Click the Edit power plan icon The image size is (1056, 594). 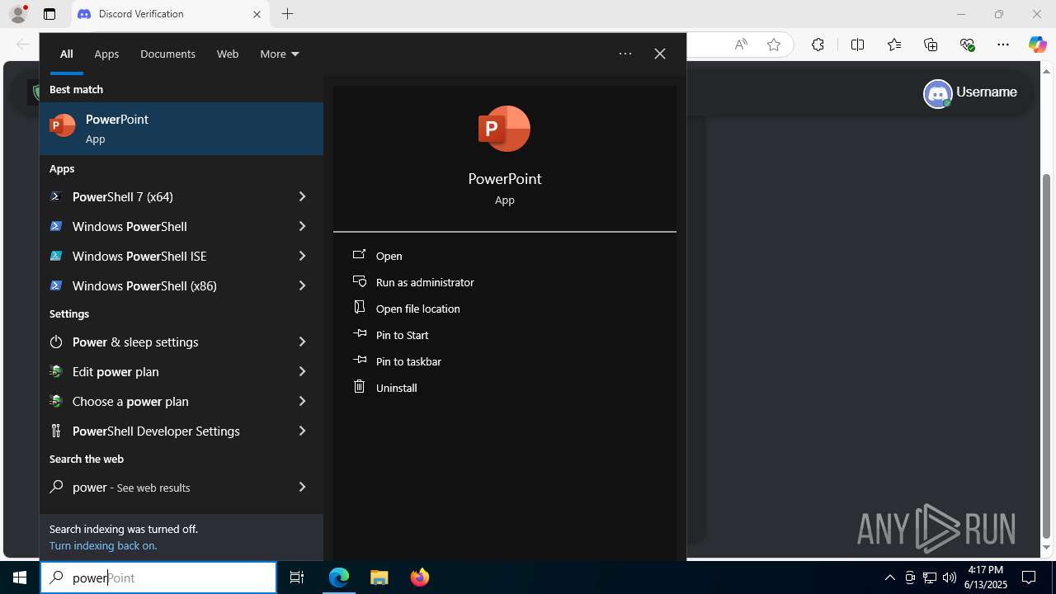(56, 371)
